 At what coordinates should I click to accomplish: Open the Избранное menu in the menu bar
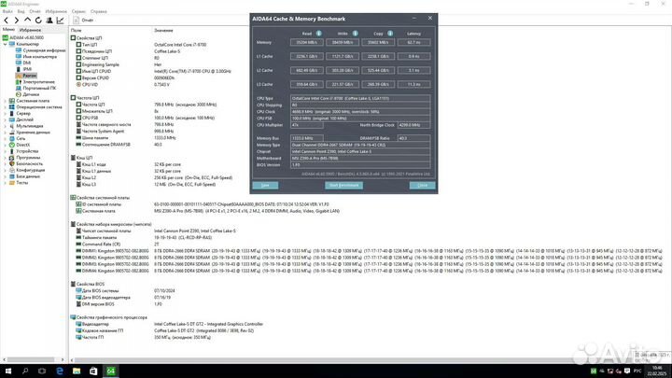pyautogui.click(x=56, y=11)
